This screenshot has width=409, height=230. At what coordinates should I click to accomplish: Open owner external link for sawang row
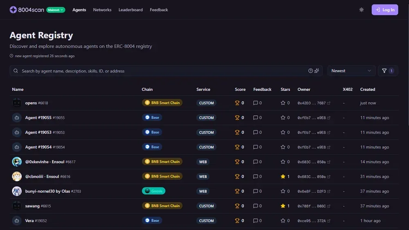coord(329,206)
